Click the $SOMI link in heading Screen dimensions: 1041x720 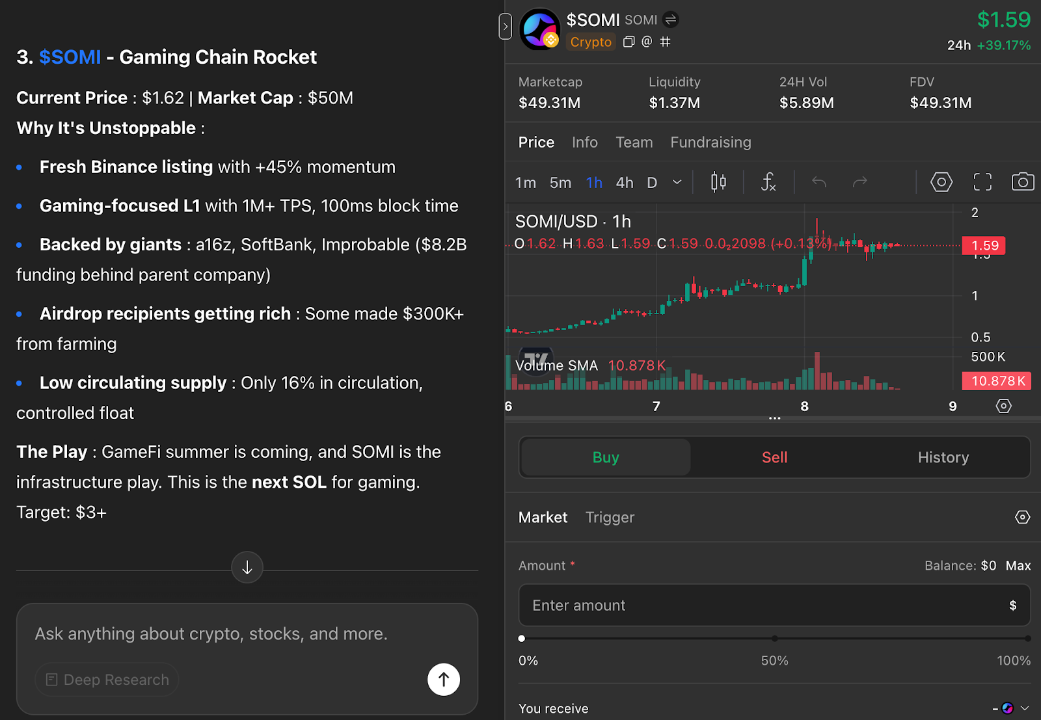pyautogui.click(x=70, y=57)
